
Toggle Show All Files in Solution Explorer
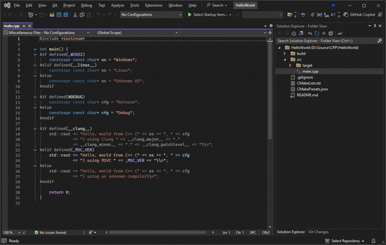click(330, 33)
